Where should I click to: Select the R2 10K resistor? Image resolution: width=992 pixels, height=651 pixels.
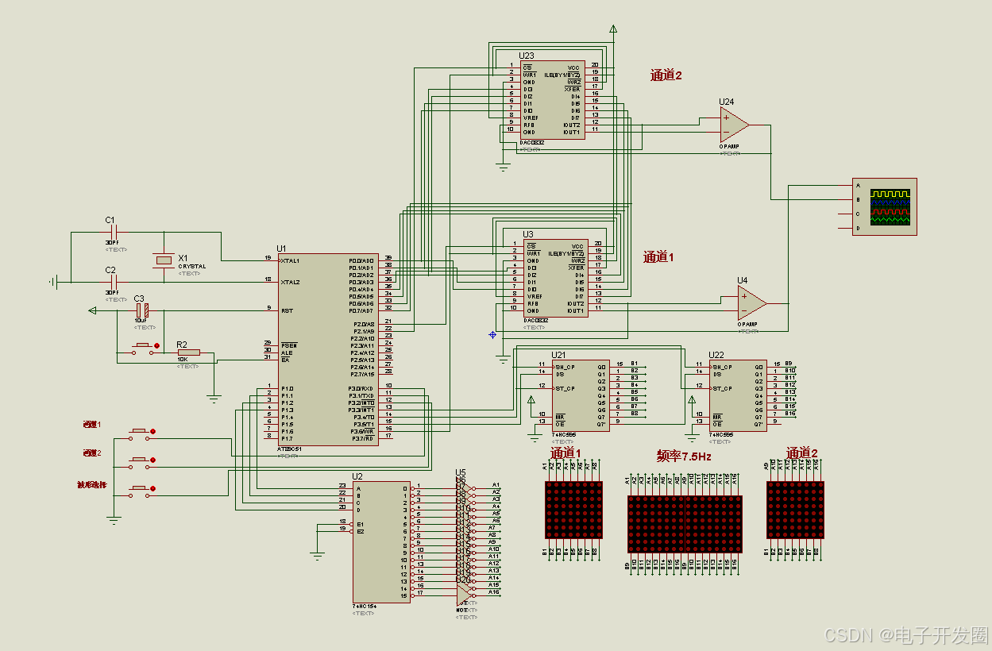point(188,352)
